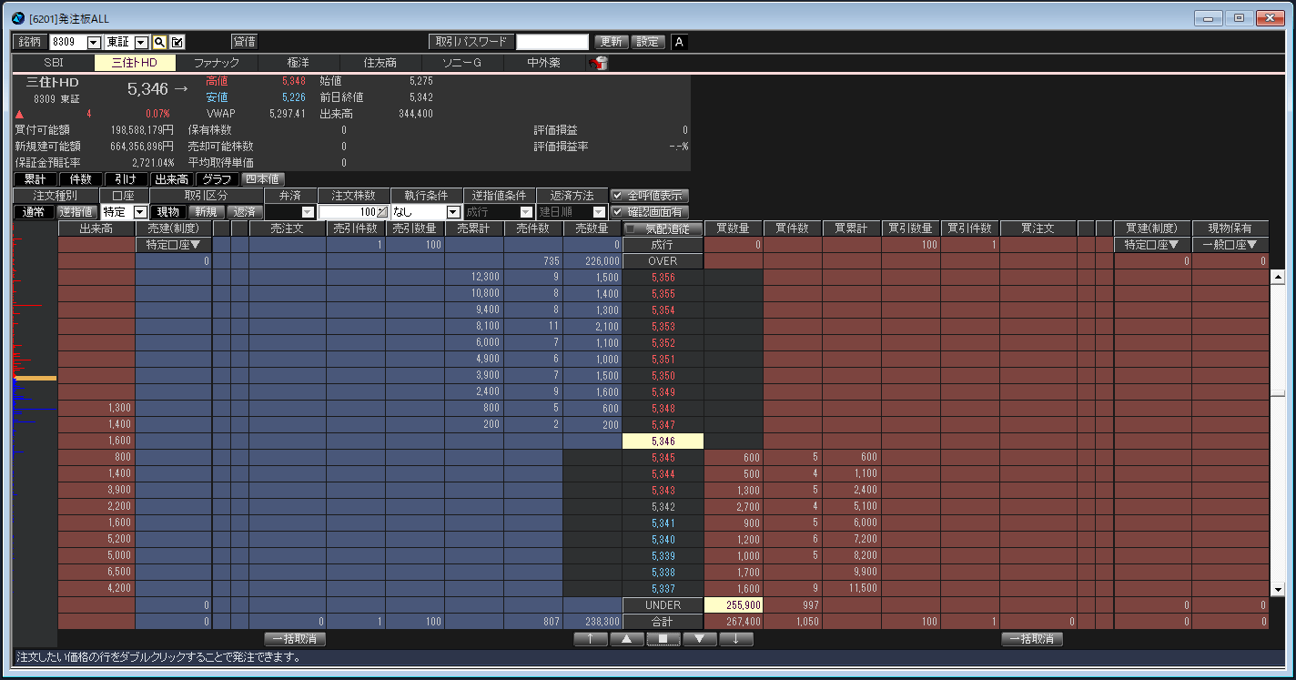Switch to the SBI tab

[x=54, y=63]
